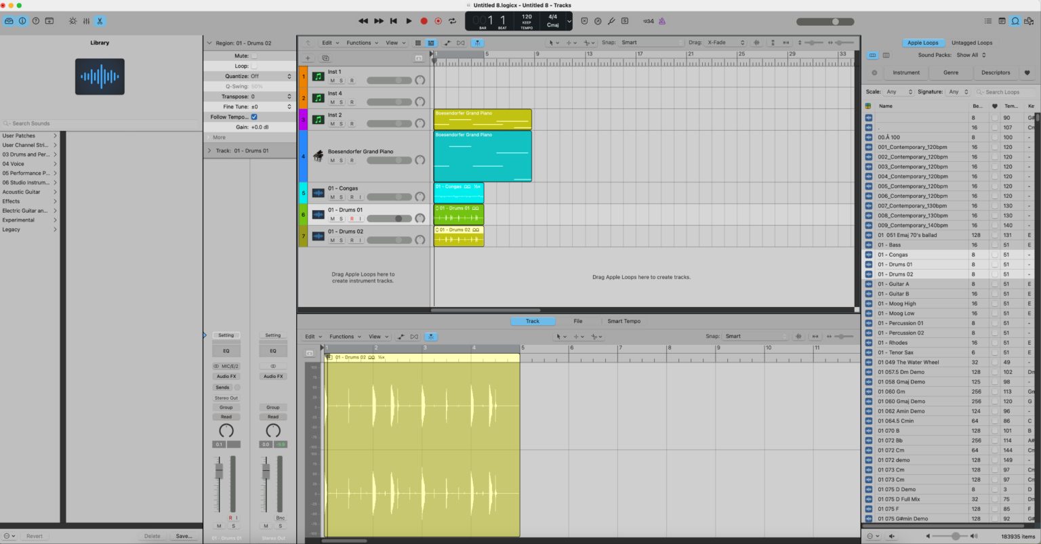
Task: Solo the Boesendorfer Grand Piano track
Action: (341, 160)
